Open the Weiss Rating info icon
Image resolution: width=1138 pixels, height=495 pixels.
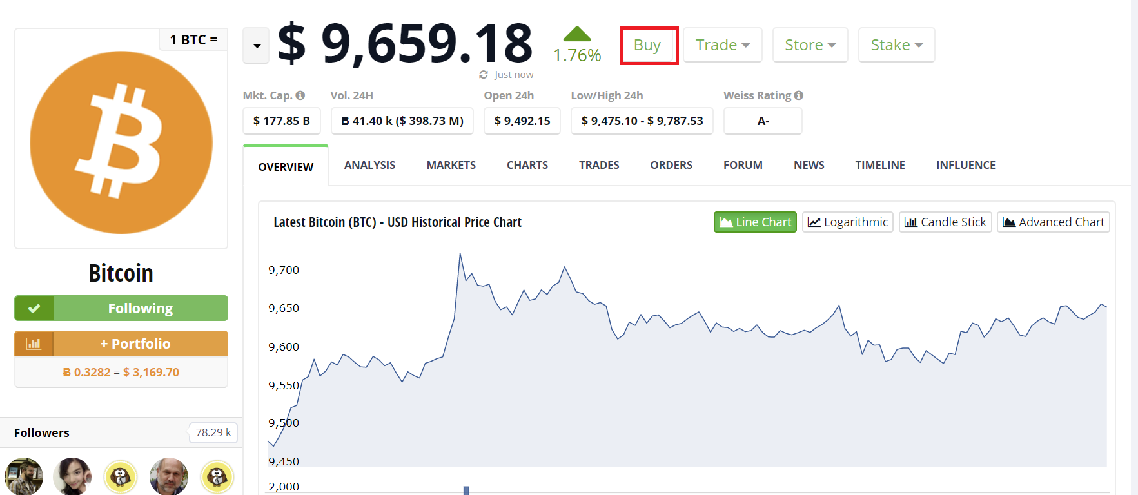799,95
